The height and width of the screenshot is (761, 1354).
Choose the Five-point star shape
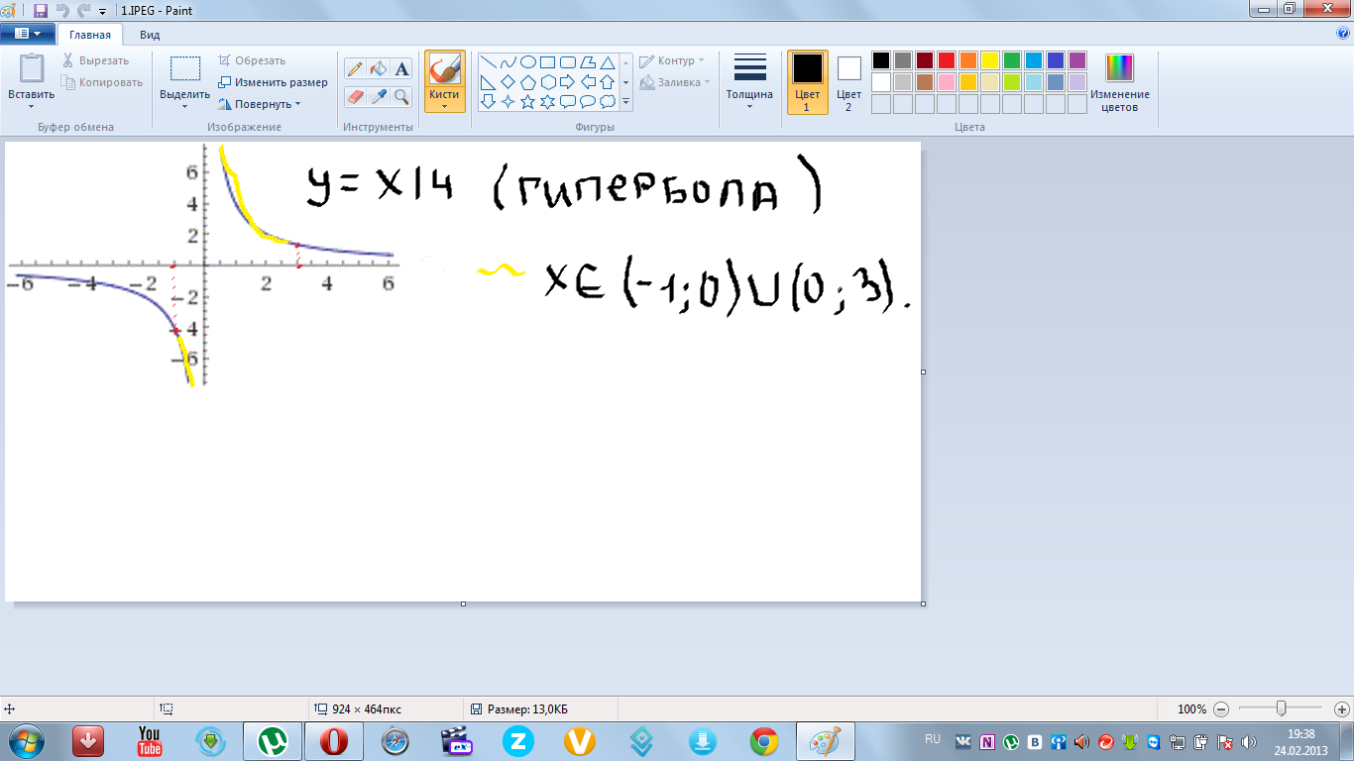pyautogui.click(x=528, y=102)
